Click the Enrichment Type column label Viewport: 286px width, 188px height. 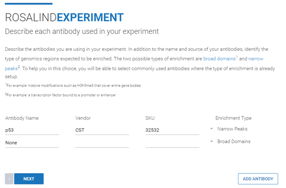point(233,118)
